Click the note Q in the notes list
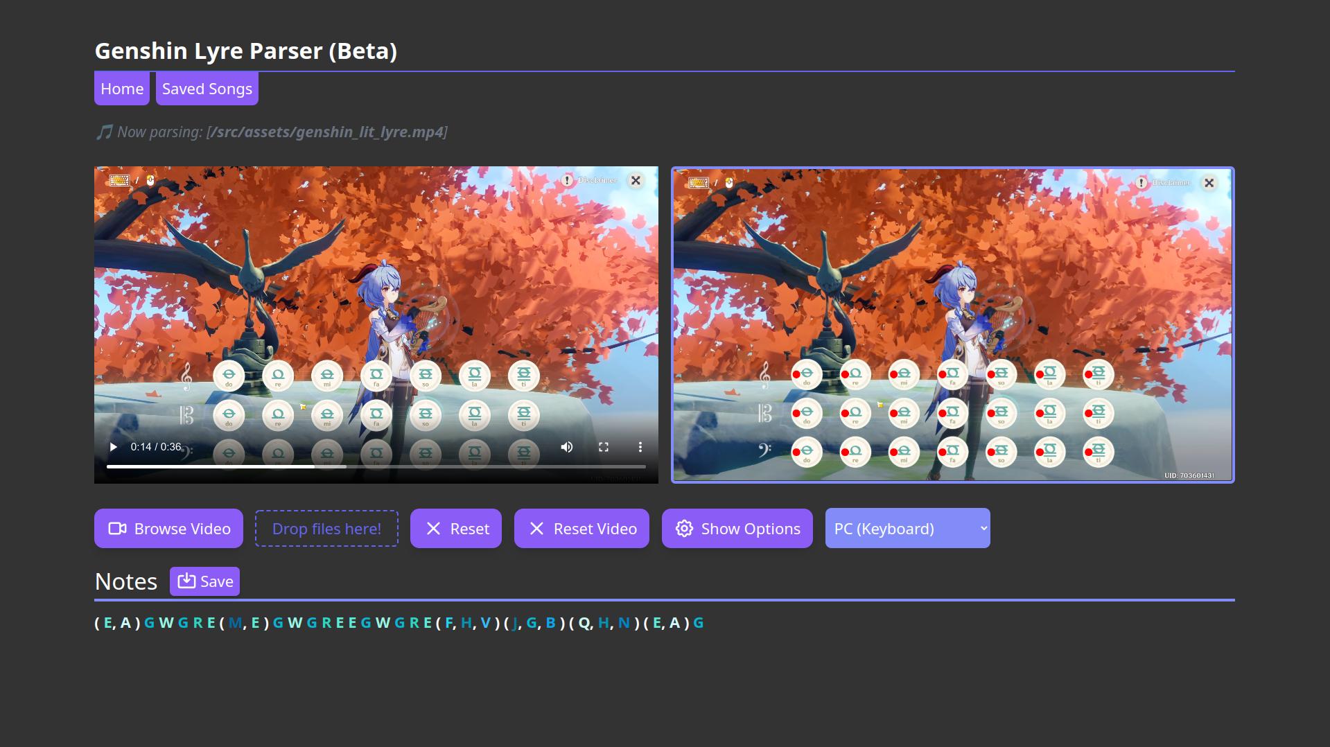This screenshot has height=747, width=1330. click(x=584, y=623)
